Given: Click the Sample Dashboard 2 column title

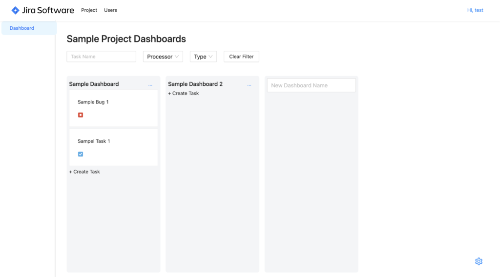Looking at the screenshot, I should [195, 84].
